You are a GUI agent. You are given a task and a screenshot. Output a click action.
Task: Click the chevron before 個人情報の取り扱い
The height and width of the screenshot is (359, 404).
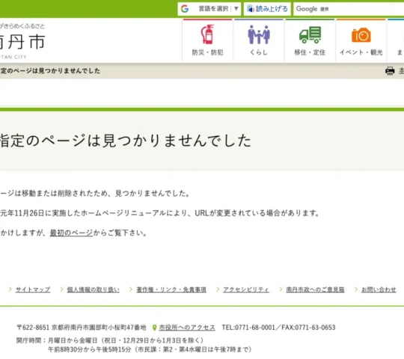[62, 289]
